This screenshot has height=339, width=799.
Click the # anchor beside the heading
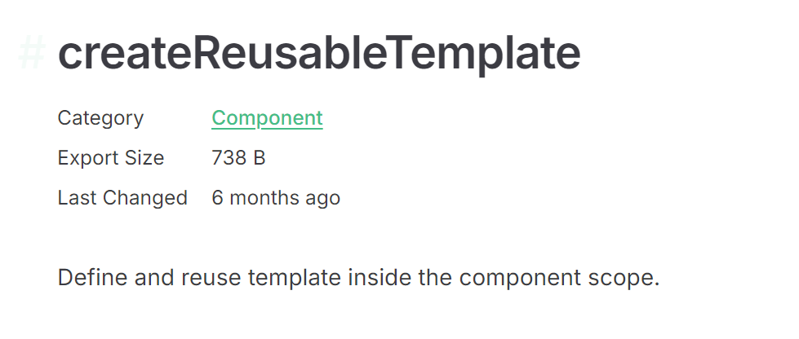[31, 54]
